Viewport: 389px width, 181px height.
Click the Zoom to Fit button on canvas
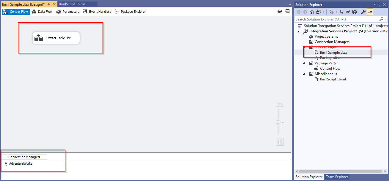click(x=279, y=142)
